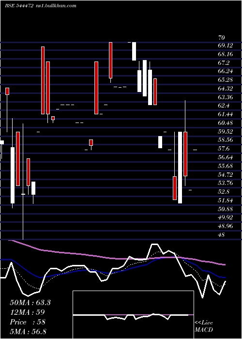This screenshot has width=242, height=339.
Task: Click the 64.32 price axis label
Action: (x=226, y=89)
